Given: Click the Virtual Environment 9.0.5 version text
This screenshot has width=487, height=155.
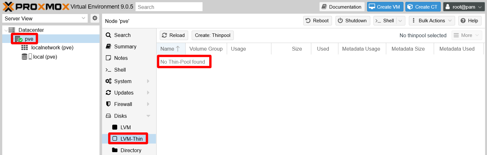Looking at the screenshot, I should point(102,7).
